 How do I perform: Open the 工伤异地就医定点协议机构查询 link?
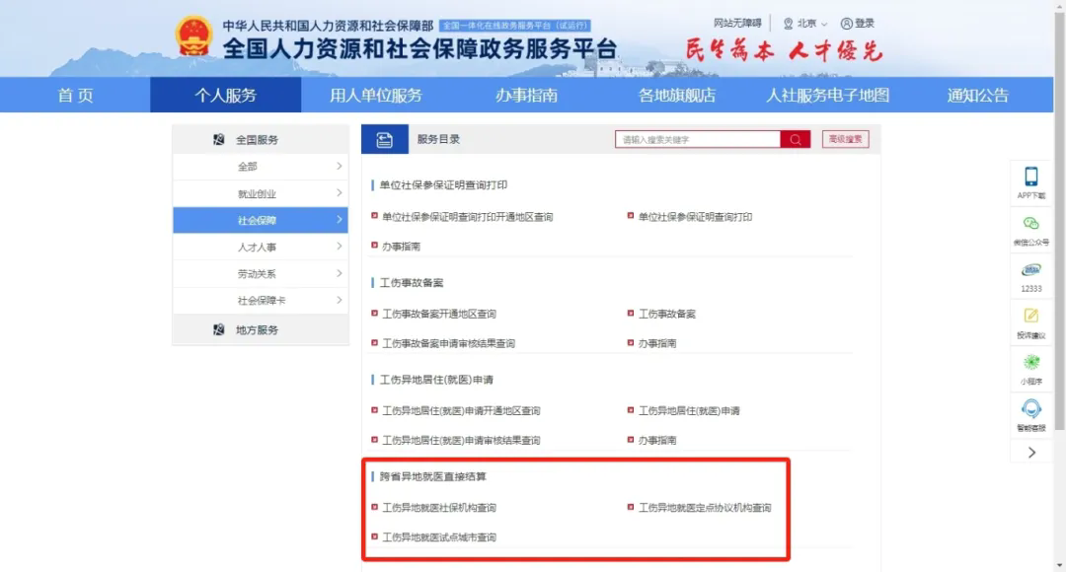coord(705,508)
